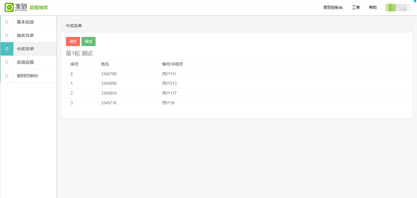417x198 pixels.
Task: Click icon beside 抽奖名单 in sidebar
Action: (x=7, y=35)
